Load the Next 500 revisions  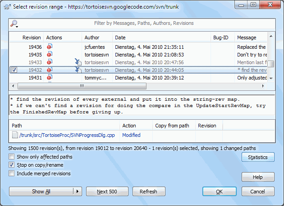[107, 191]
